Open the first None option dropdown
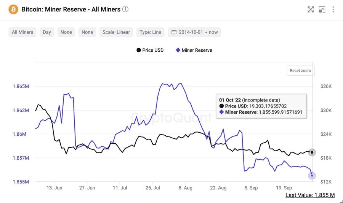 pyautogui.click(x=66, y=32)
